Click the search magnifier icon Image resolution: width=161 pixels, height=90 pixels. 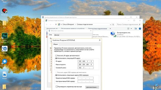tap(140, 24)
